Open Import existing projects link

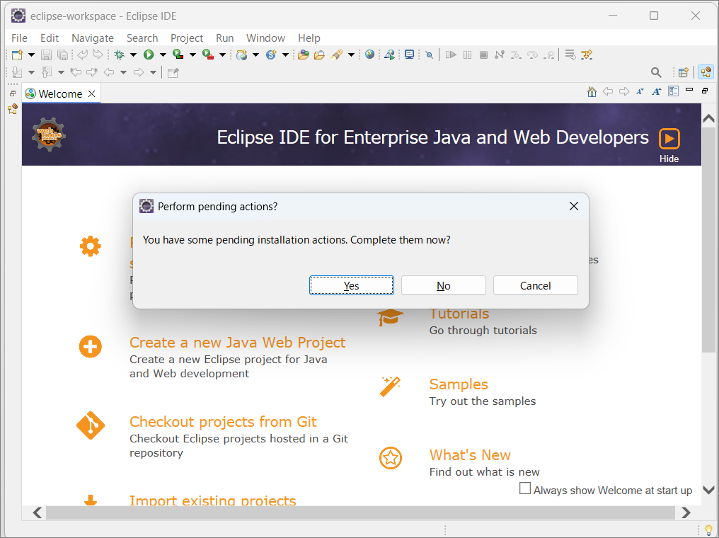pos(213,500)
